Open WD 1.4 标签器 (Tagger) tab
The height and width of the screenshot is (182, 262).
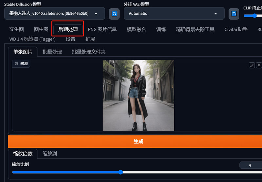pyautogui.click(x=32, y=39)
